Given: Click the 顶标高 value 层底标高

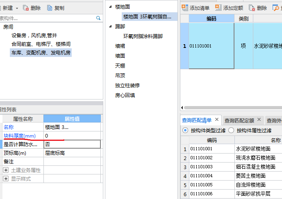Looking at the screenshot, I should point(72,153).
